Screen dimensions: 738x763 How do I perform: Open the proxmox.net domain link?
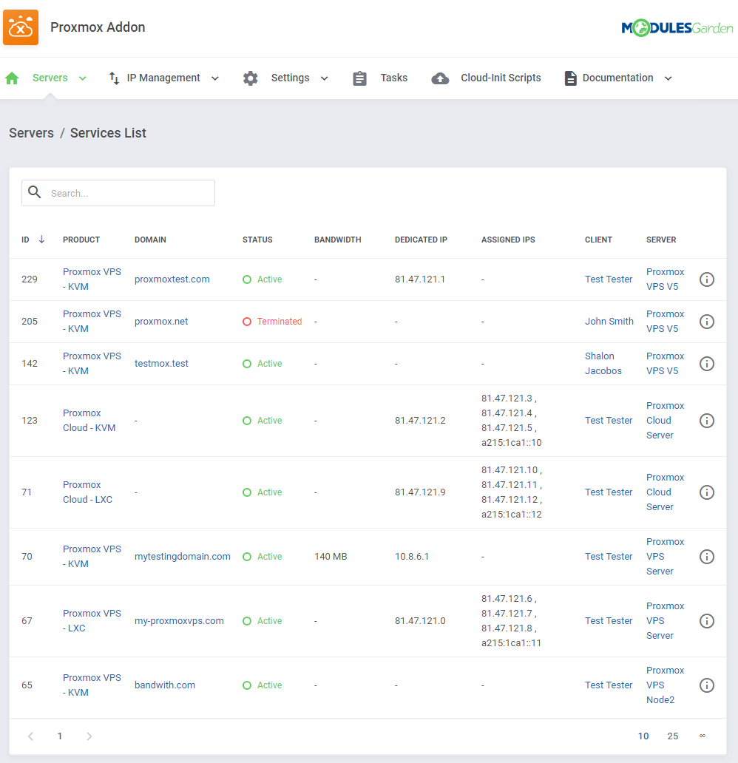(161, 322)
